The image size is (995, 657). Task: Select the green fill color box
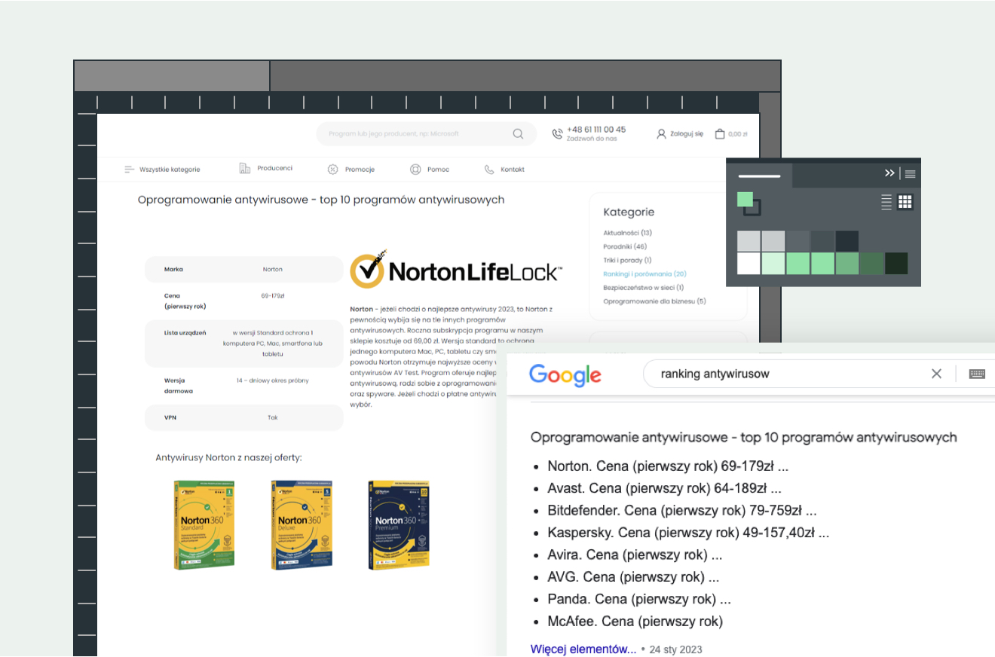click(745, 200)
